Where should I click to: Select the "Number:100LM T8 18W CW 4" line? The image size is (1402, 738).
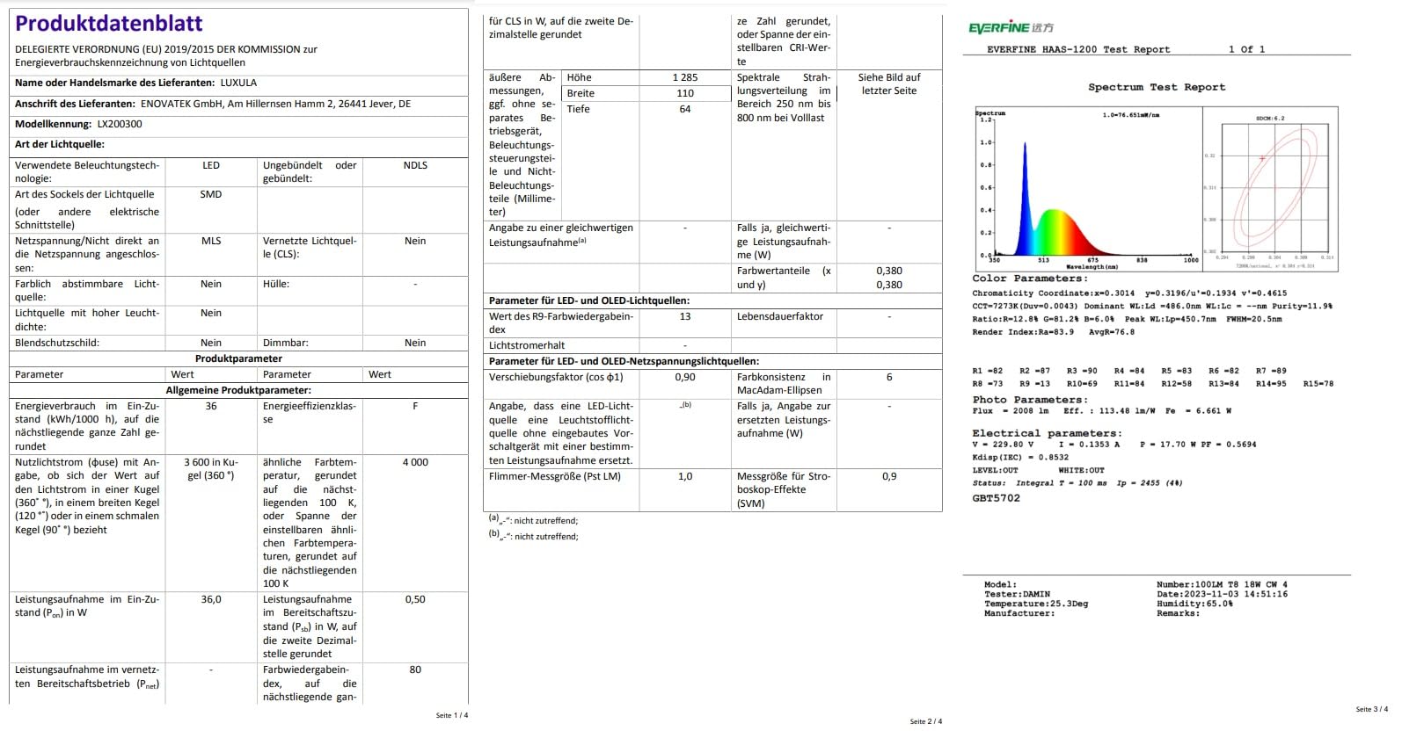pyautogui.click(x=1222, y=584)
